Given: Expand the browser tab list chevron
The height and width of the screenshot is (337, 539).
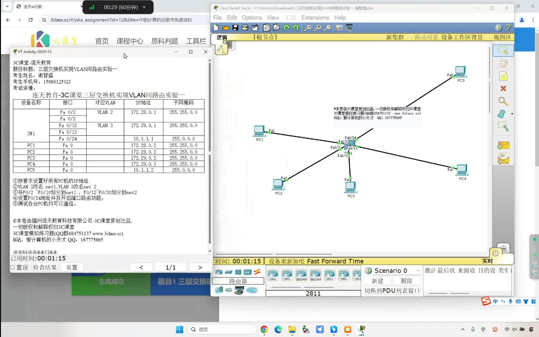Looking at the screenshot, I should coord(7,6).
